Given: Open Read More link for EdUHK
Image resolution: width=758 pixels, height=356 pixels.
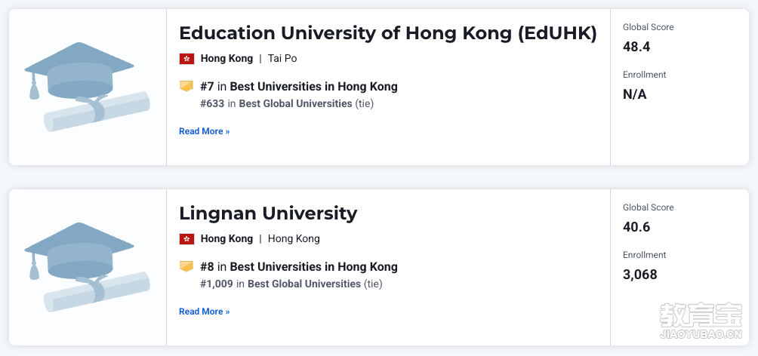Looking at the screenshot, I should [x=205, y=131].
